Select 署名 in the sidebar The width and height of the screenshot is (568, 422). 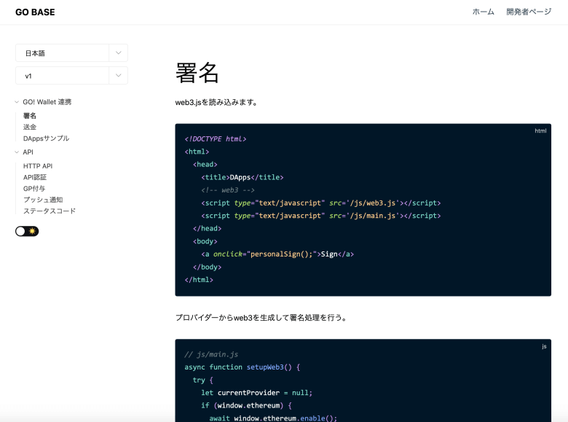pos(30,116)
